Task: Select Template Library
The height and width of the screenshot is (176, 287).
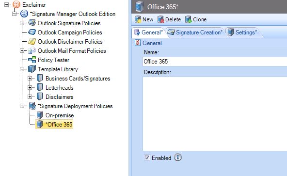Action: coord(58,69)
